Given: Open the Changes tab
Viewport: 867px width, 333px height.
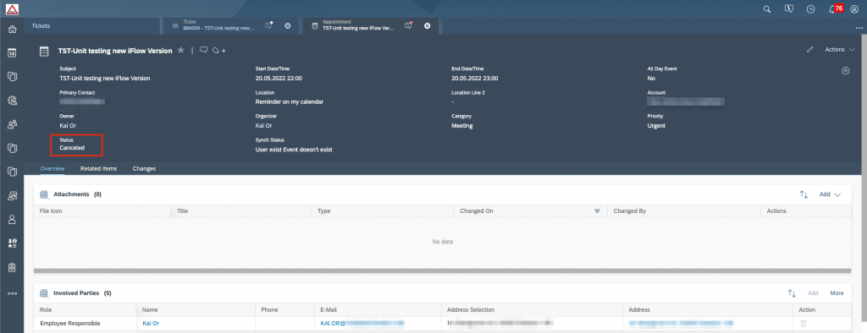Looking at the screenshot, I should tap(144, 168).
